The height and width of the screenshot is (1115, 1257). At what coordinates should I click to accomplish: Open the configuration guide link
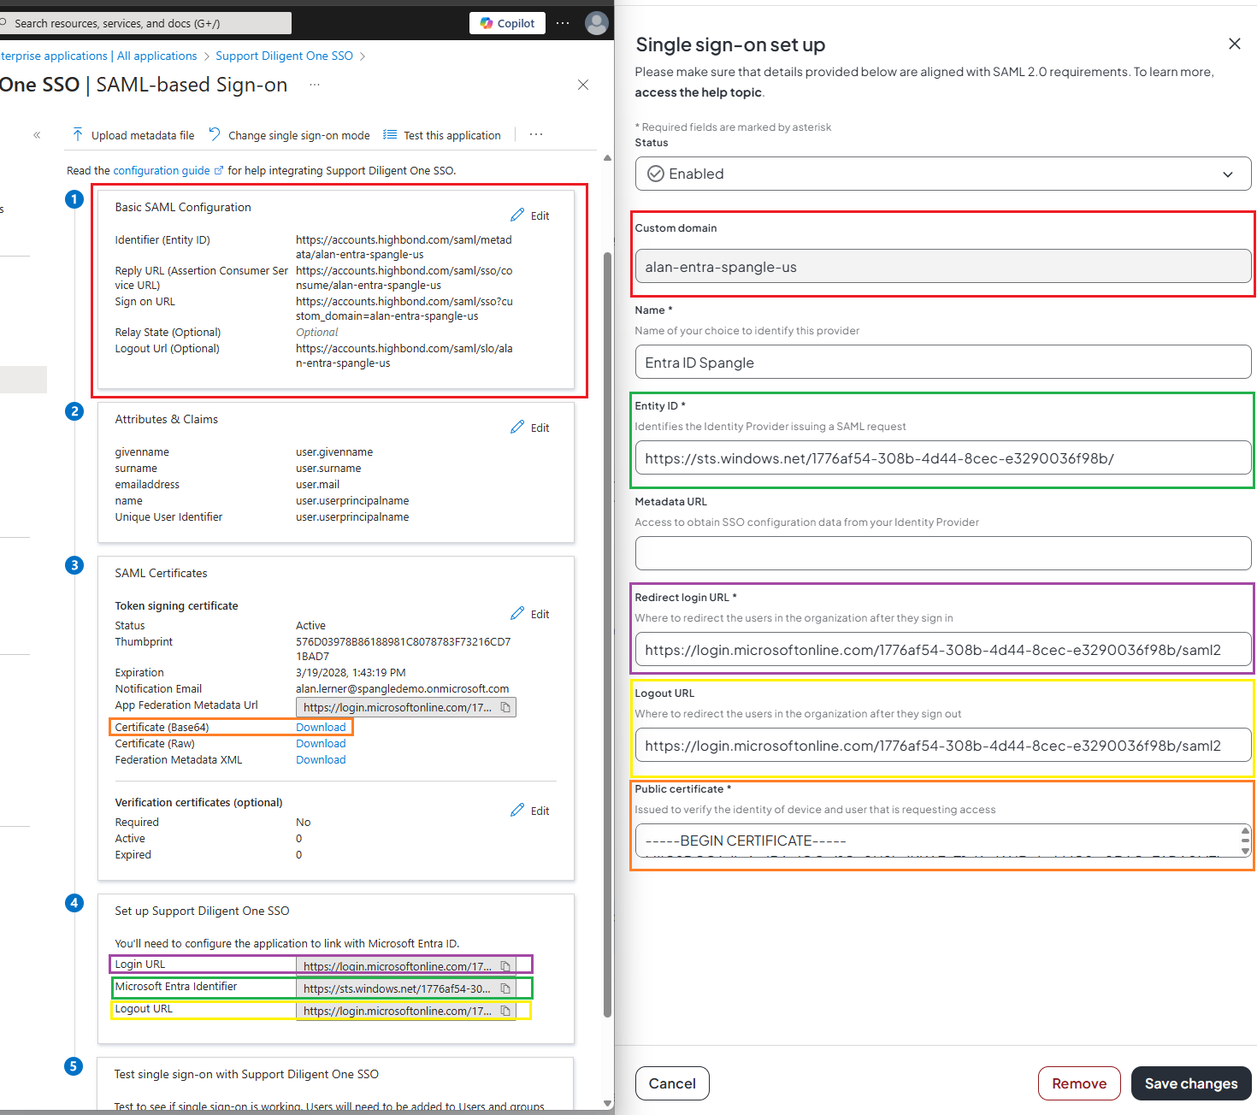pos(168,171)
